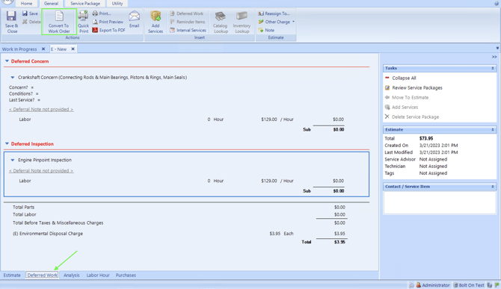
Task: Click Service Advisor Not Assigned value
Action: point(433,159)
